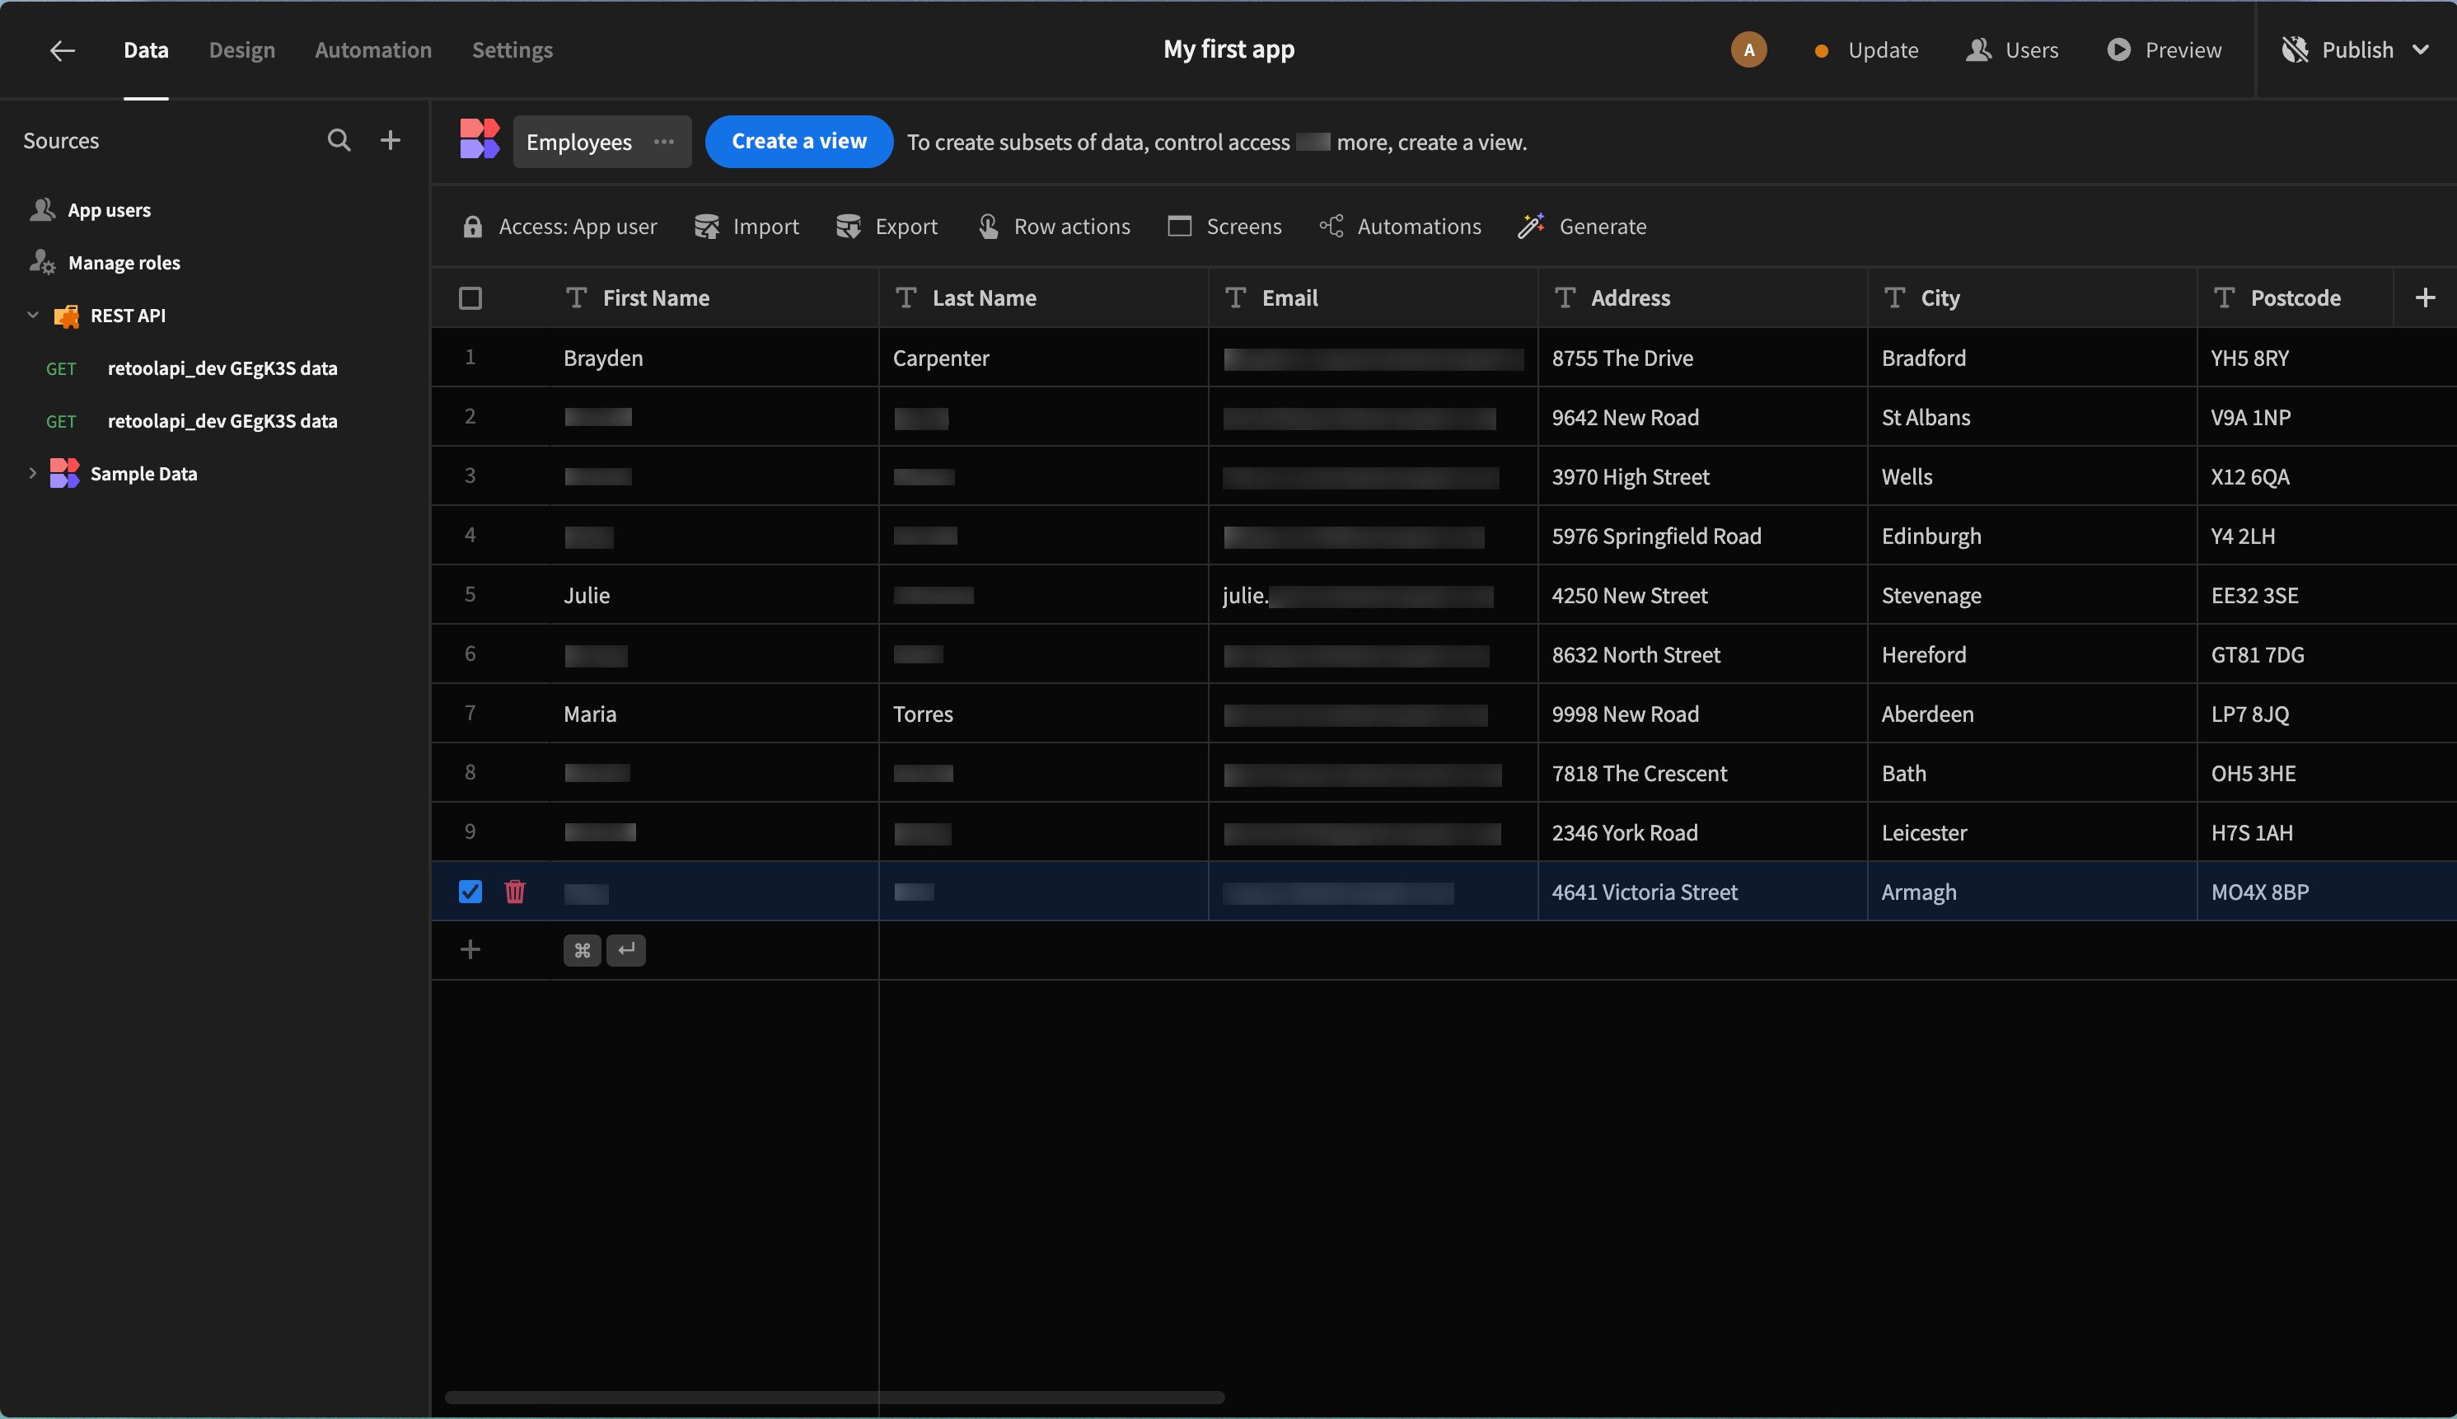Click the Armagh city cell
Screen dimensions: 2457x1419
click(2031, 892)
